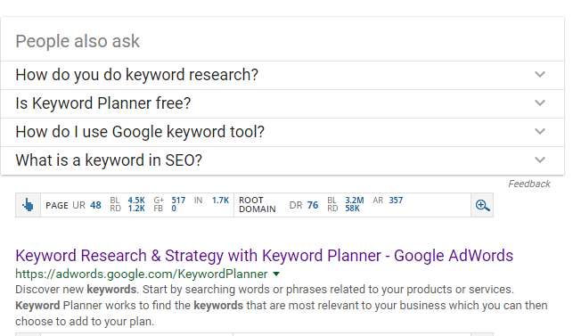The width and height of the screenshot is (573, 336).
Task: Click the 'People also ask' heading
Action: coord(78,41)
